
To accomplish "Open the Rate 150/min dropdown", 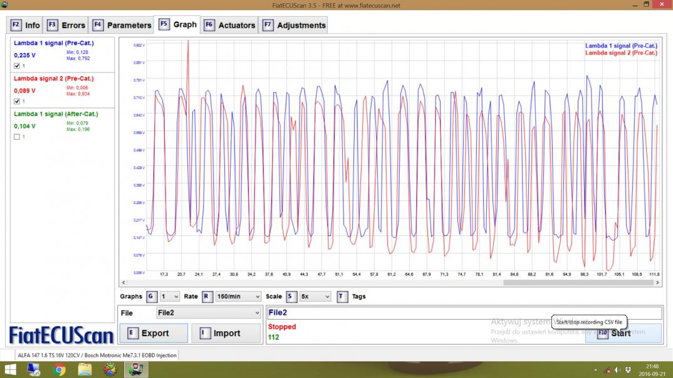I will 238,297.
